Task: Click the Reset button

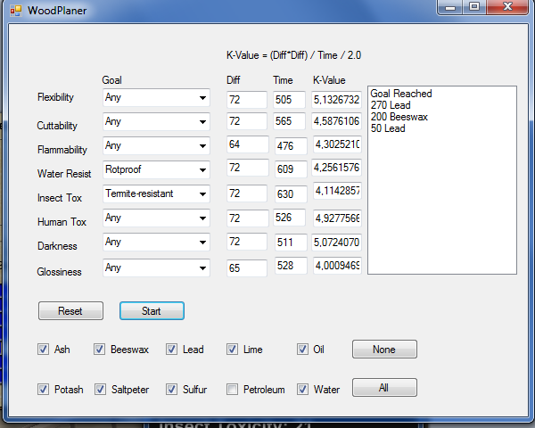Action: tap(70, 311)
